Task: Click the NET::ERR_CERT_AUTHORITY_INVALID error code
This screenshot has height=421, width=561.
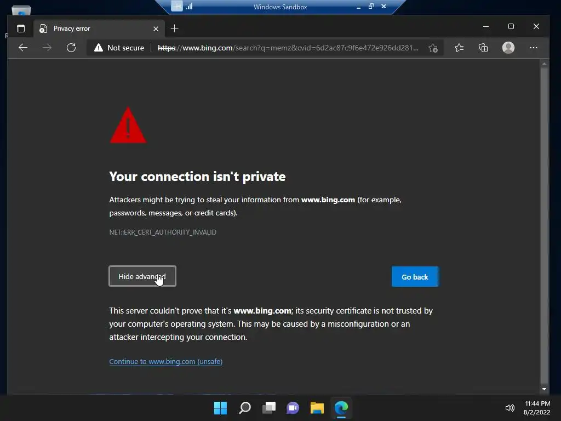Action: (x=163, y=232)
